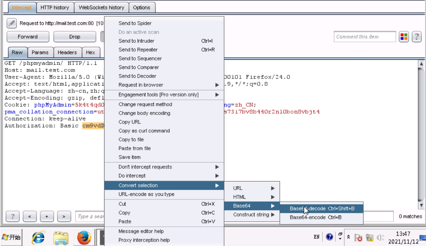
Task: Choose Save item
Action: pyautogui.click(x=164, y=157)
